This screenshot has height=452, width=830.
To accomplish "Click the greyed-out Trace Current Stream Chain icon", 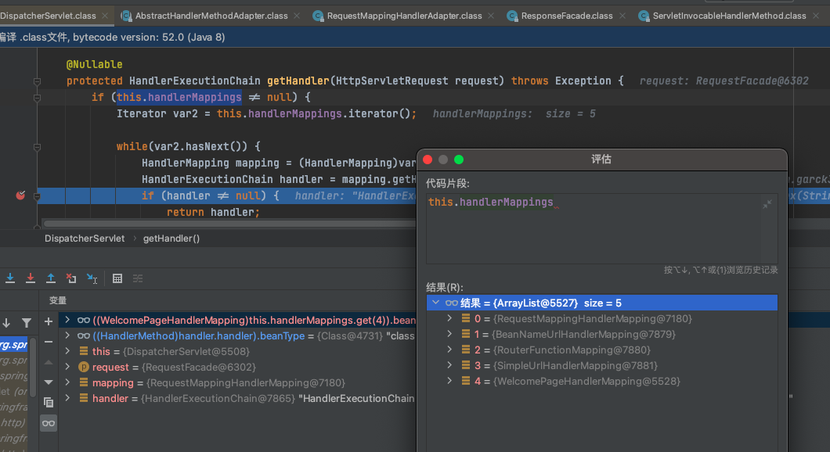I will 138,278.
